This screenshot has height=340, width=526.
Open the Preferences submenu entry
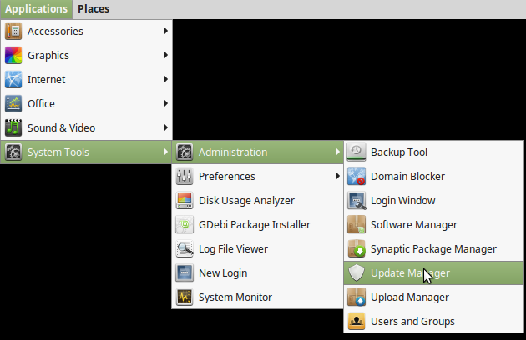click(x=258, y=176)
